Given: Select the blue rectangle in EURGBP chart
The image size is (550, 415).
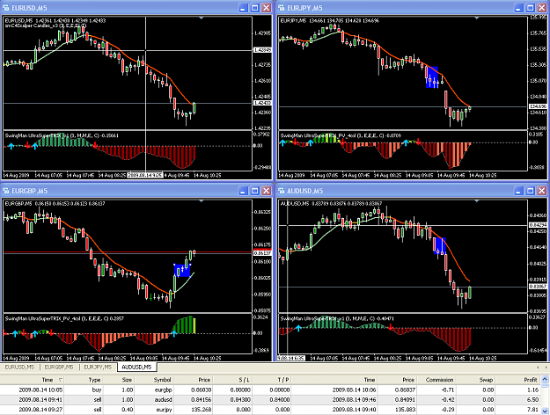Looking at the screenshot, I should pyautogui.click(x=182, y=271).
